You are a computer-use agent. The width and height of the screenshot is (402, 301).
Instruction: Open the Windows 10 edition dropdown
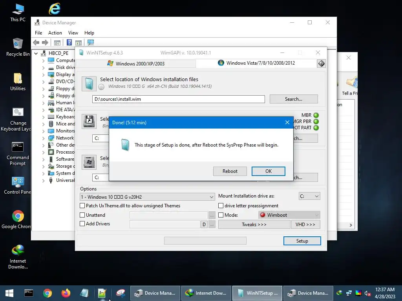pos(148,197)
